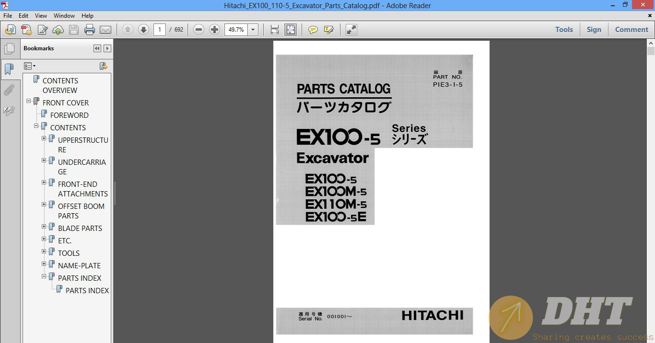Add a sticky note comment

[313, 30]
